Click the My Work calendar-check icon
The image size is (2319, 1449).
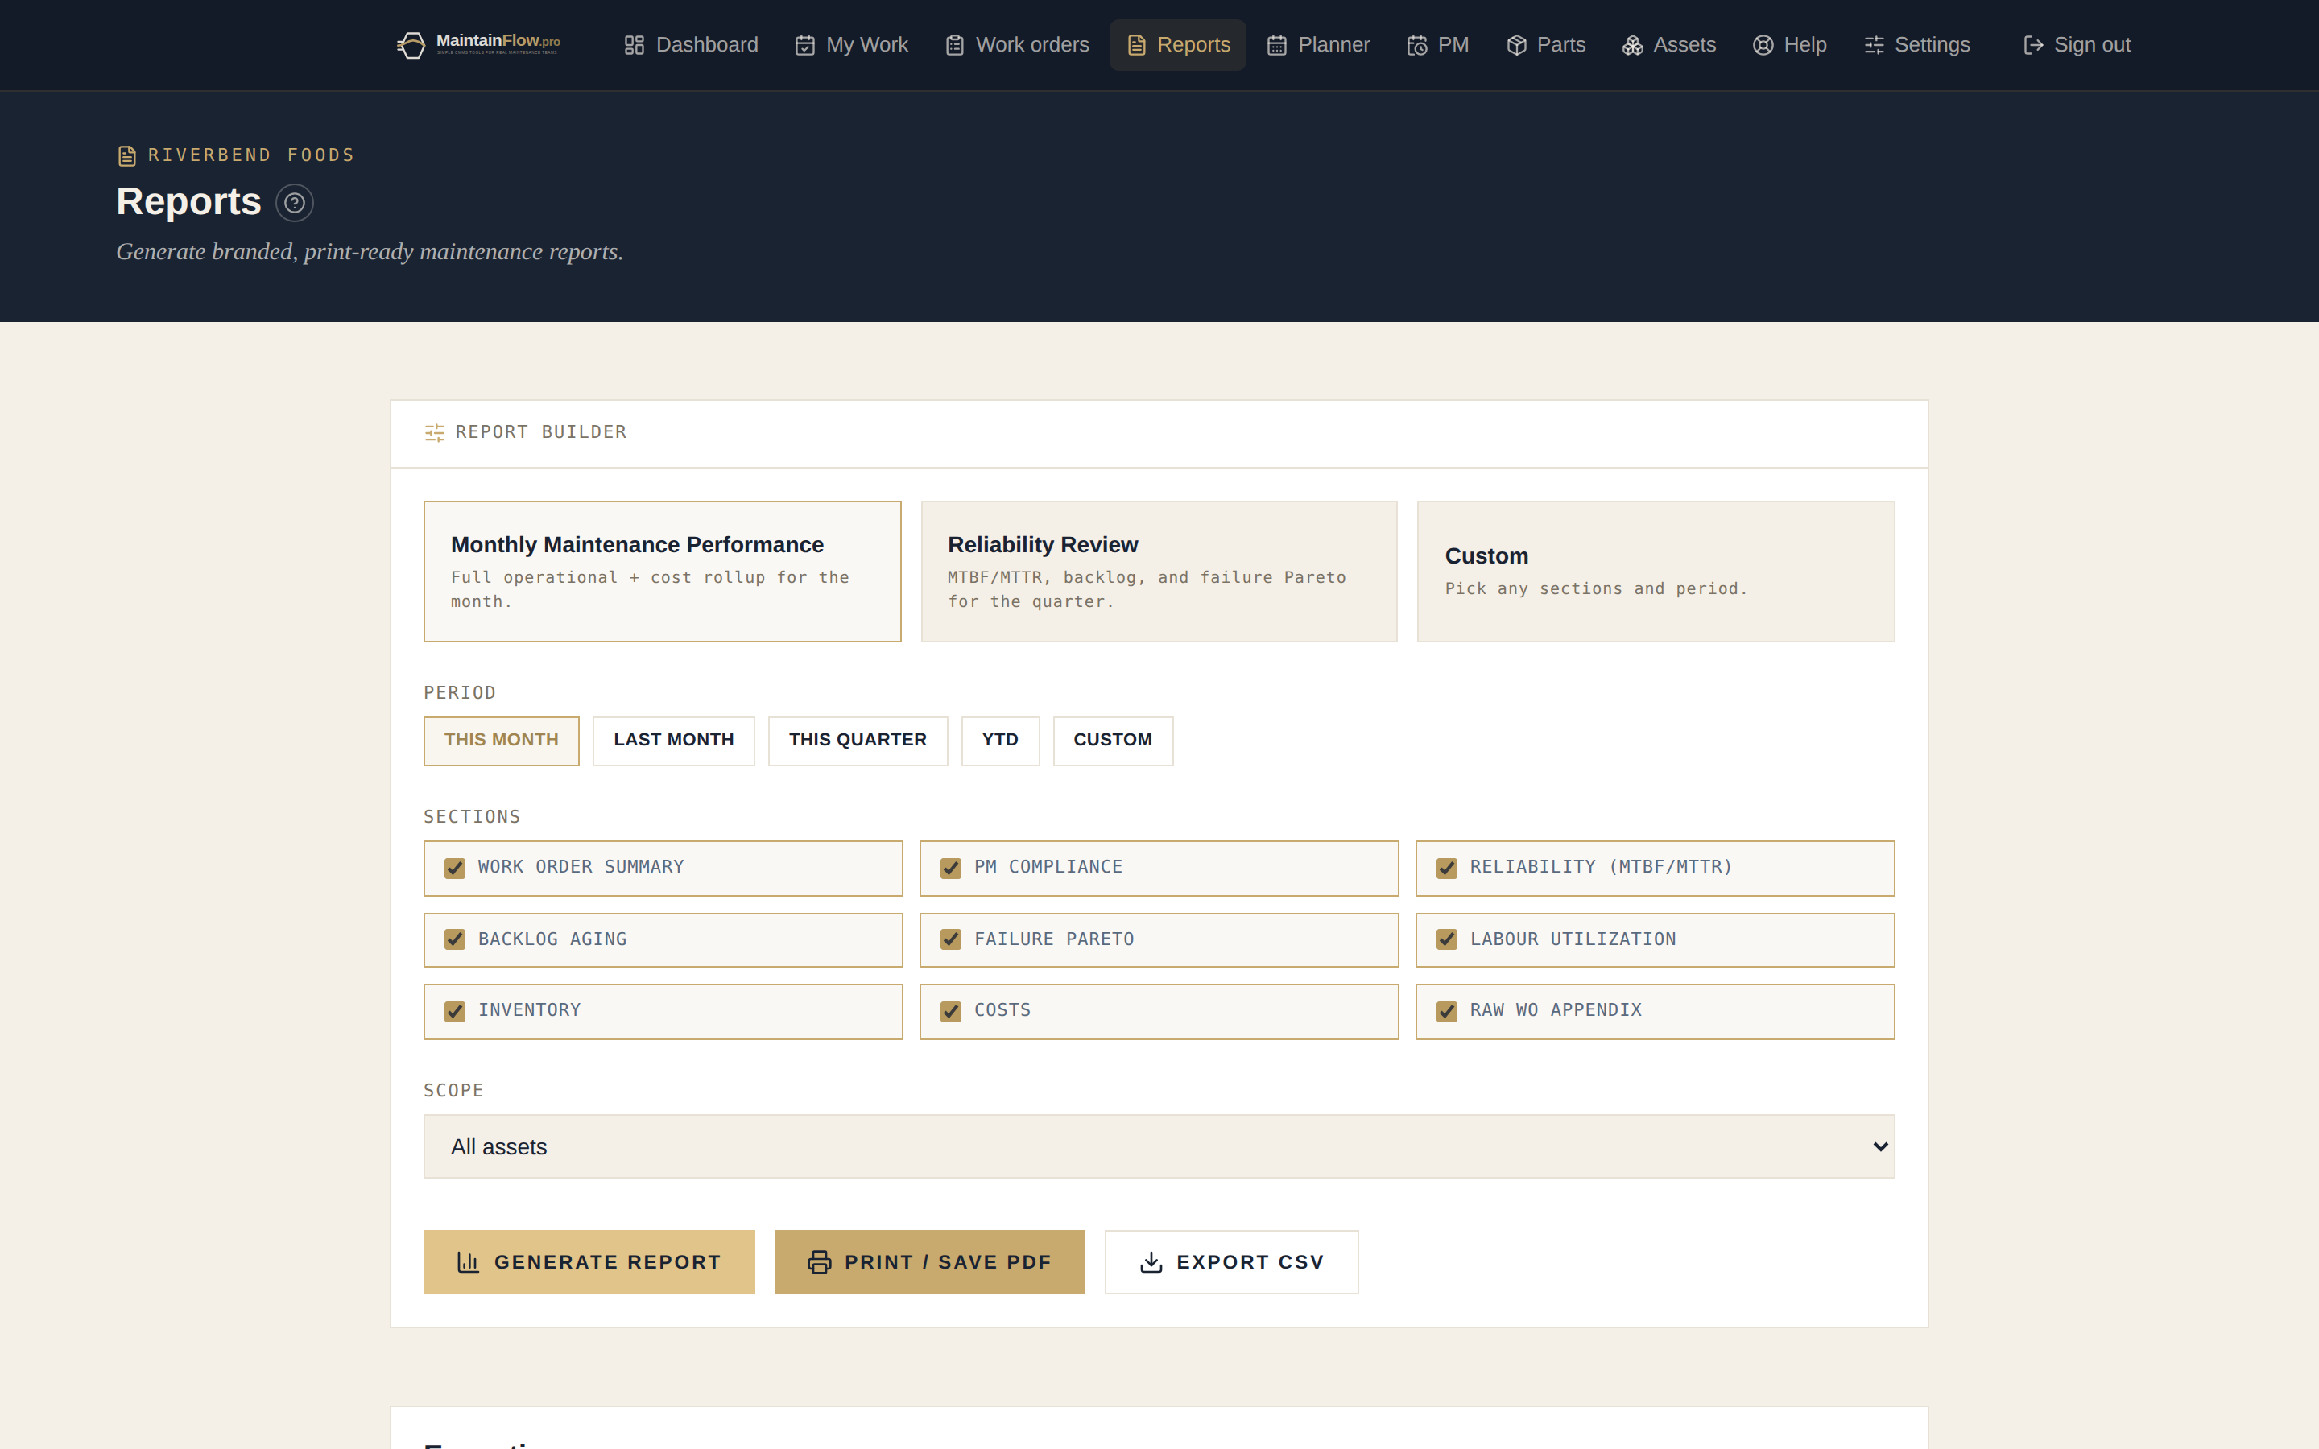click(805, 45)
